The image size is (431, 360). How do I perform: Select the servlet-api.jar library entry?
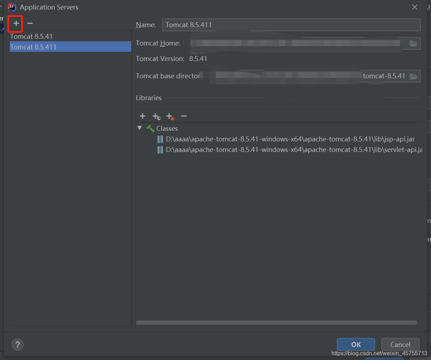tap(294, 150)
